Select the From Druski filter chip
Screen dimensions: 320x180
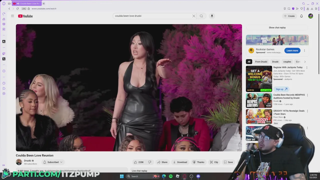tap(261, 62)
